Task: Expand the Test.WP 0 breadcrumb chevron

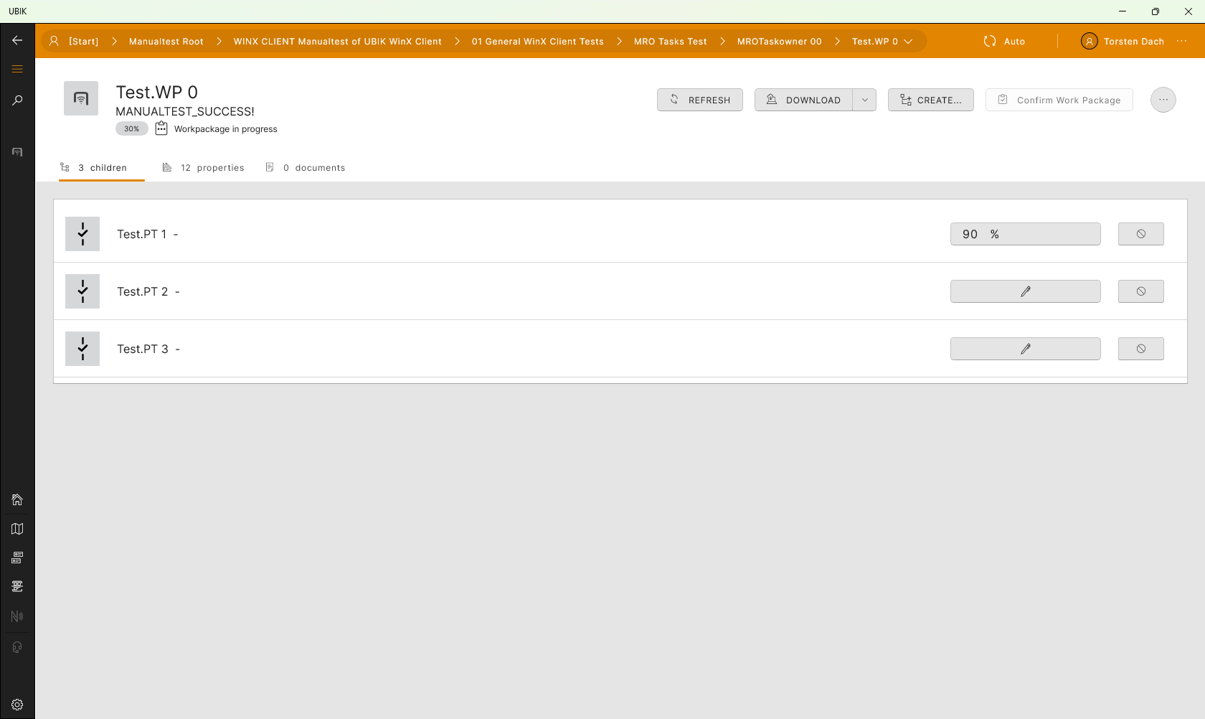Action: pyautogui.click(x=908, y=42)
